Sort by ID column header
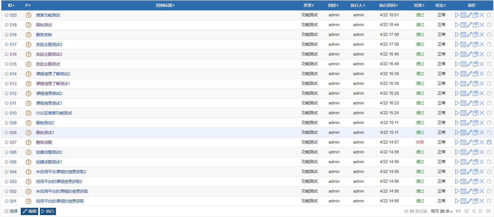 click(11, 5)
